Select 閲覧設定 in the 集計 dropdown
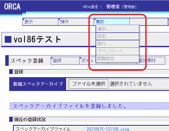The image size is (169, 131). click(117, 59)
